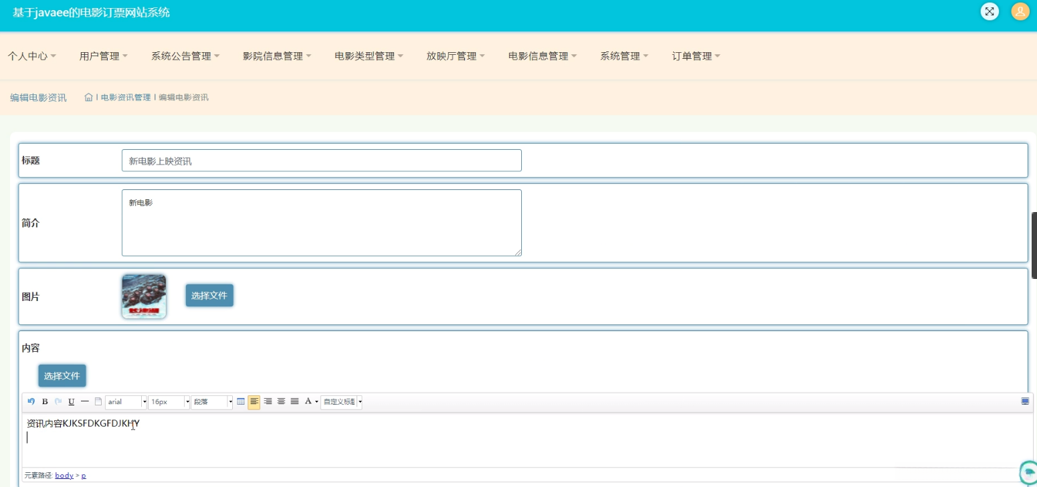Justify text in editor
Image resolution: width=1037 pixels, height=487 pixels.
click(294, 401)
